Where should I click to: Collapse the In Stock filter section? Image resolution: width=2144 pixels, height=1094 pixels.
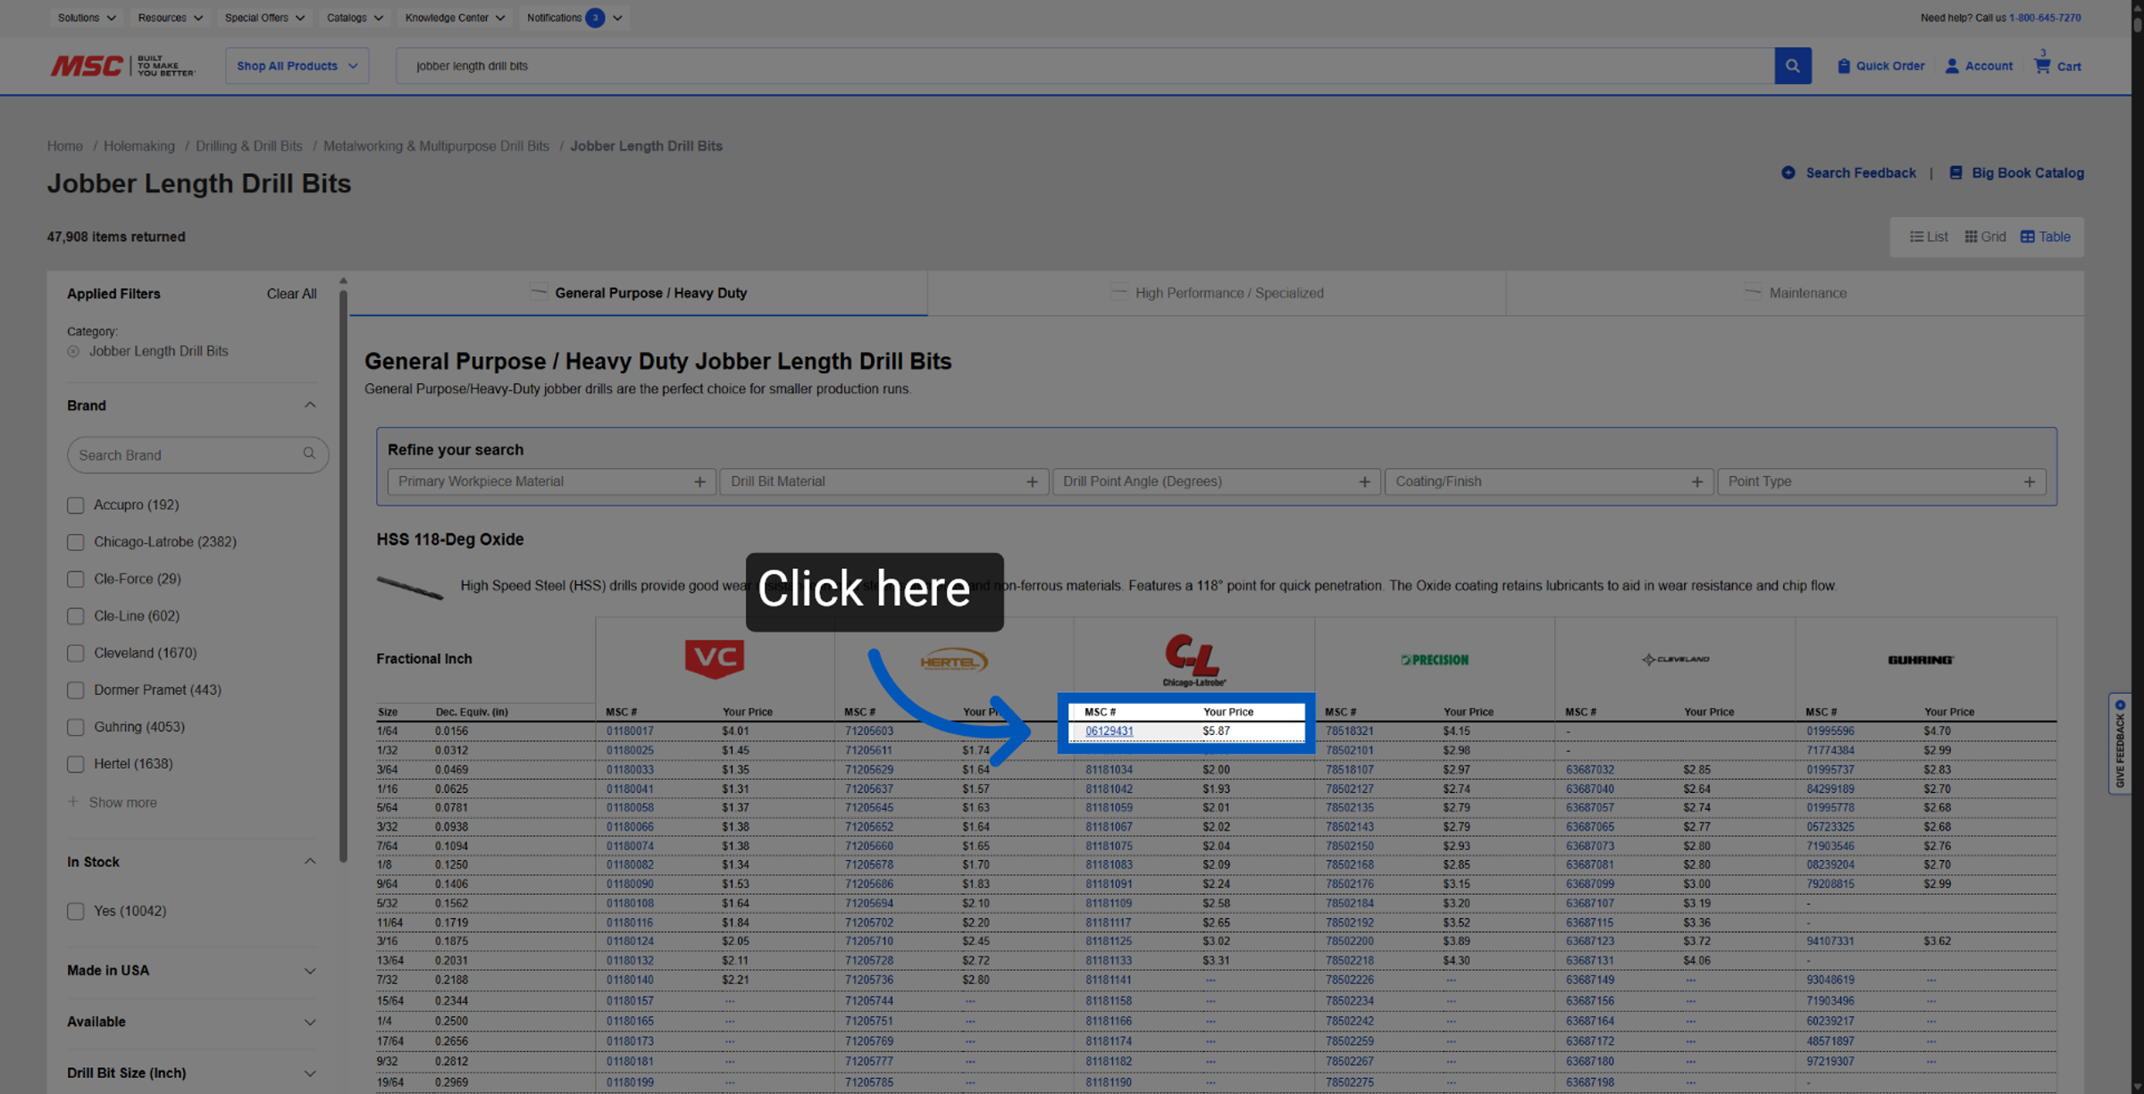pos(309,862)
